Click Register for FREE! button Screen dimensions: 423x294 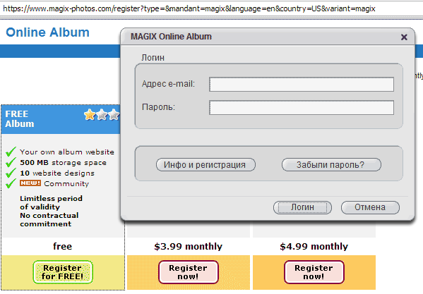63,272
